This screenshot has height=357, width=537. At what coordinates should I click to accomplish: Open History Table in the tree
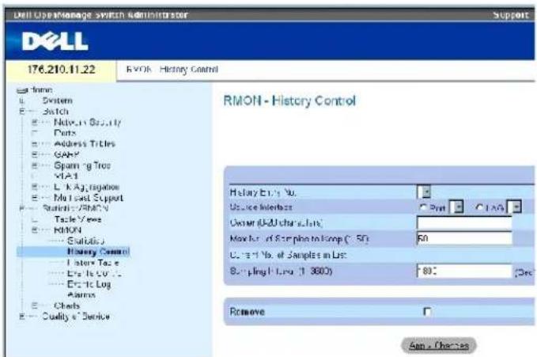click(93, 263)
